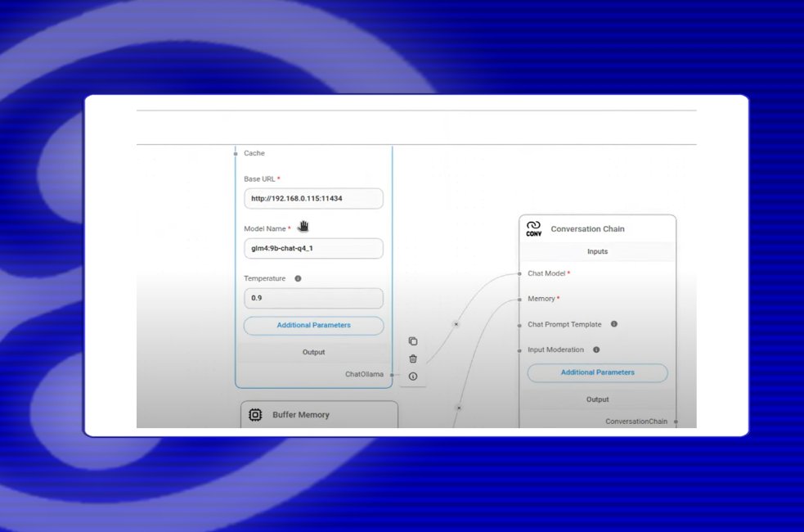Click the Model Name input field
Screen dimensions: 804x532
[313, 248]
